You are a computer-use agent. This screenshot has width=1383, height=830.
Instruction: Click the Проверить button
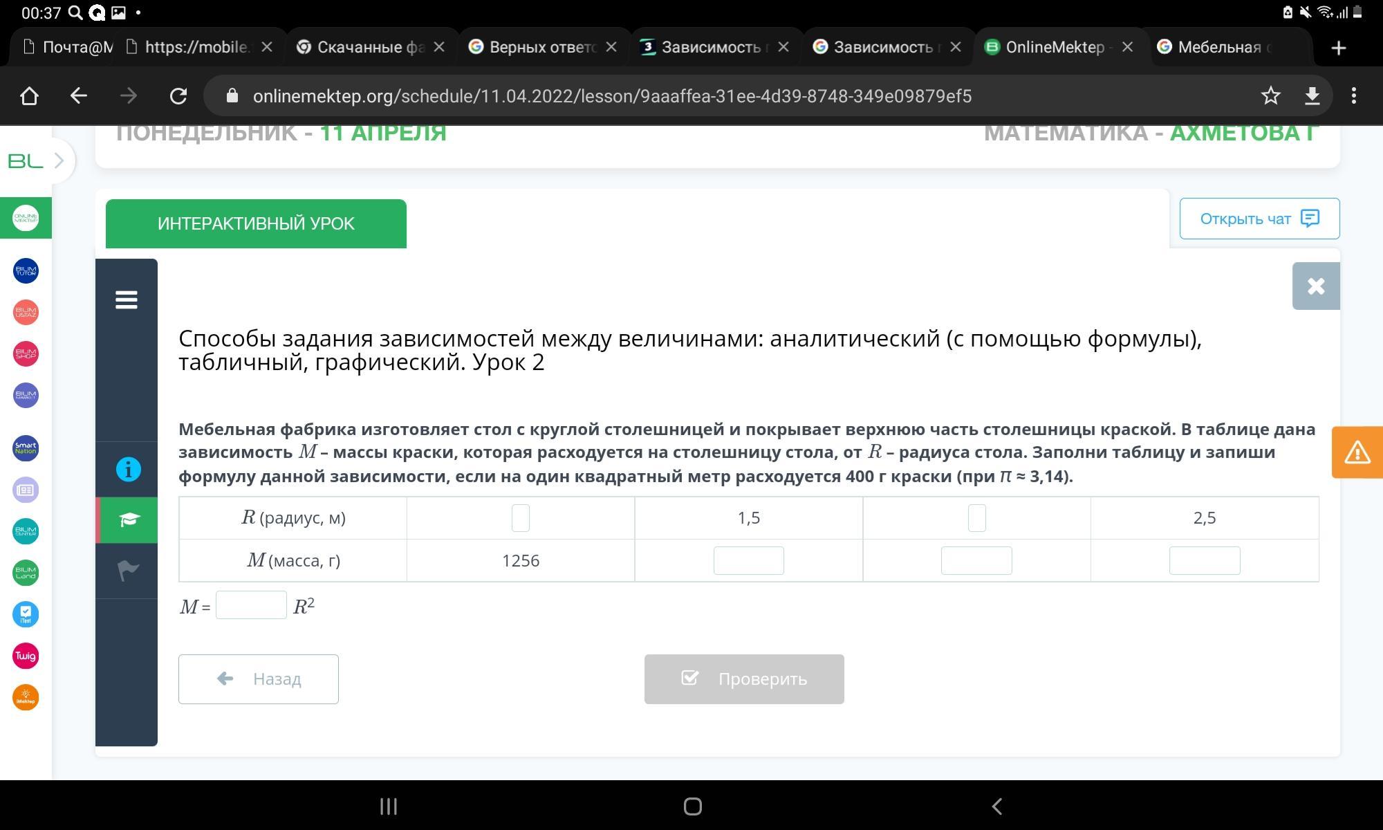click(744, 679)
